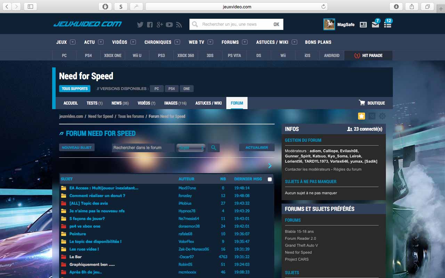
Task: Open Safari's downloads list
Action: (396, 7)
